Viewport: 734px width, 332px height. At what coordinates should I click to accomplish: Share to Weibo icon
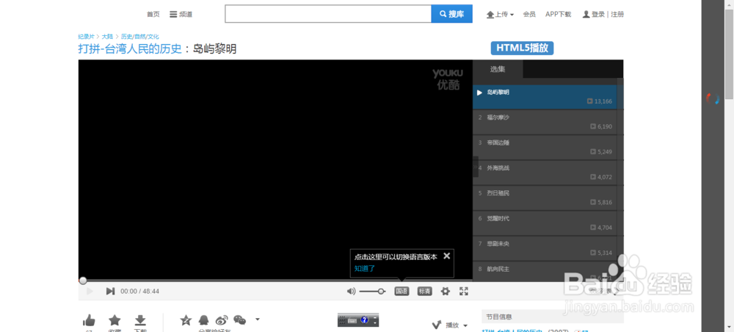click(222, 320)
